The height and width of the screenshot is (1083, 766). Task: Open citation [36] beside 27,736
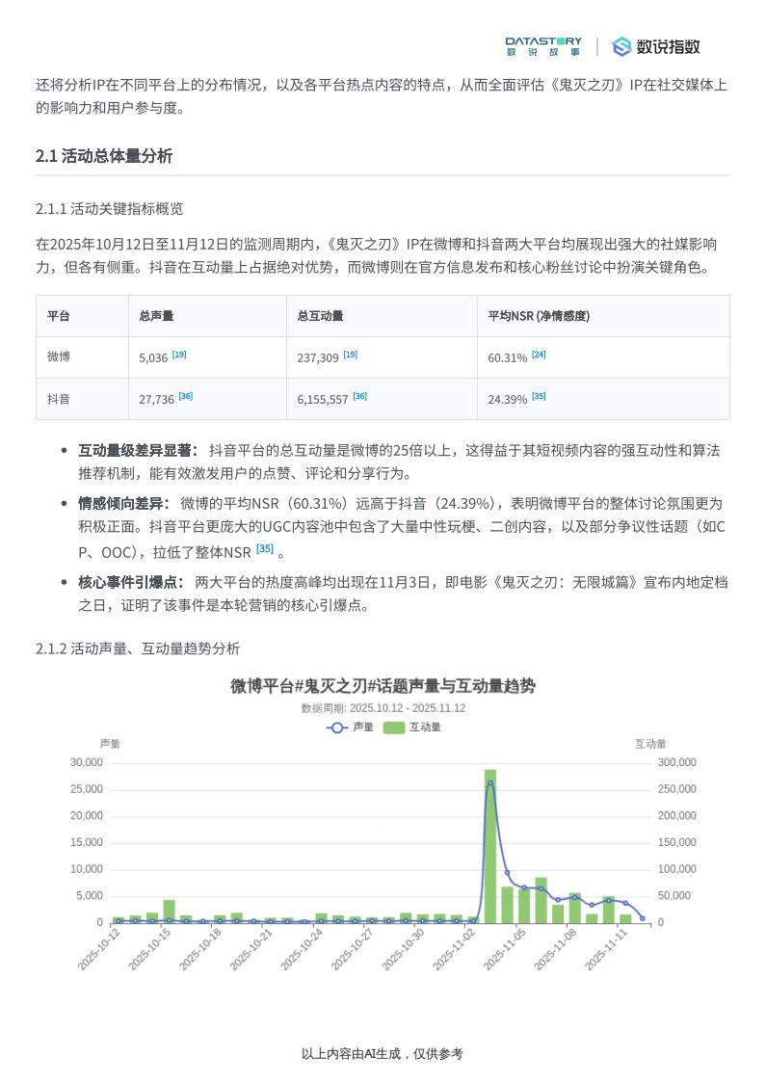(x=186, y=396)
